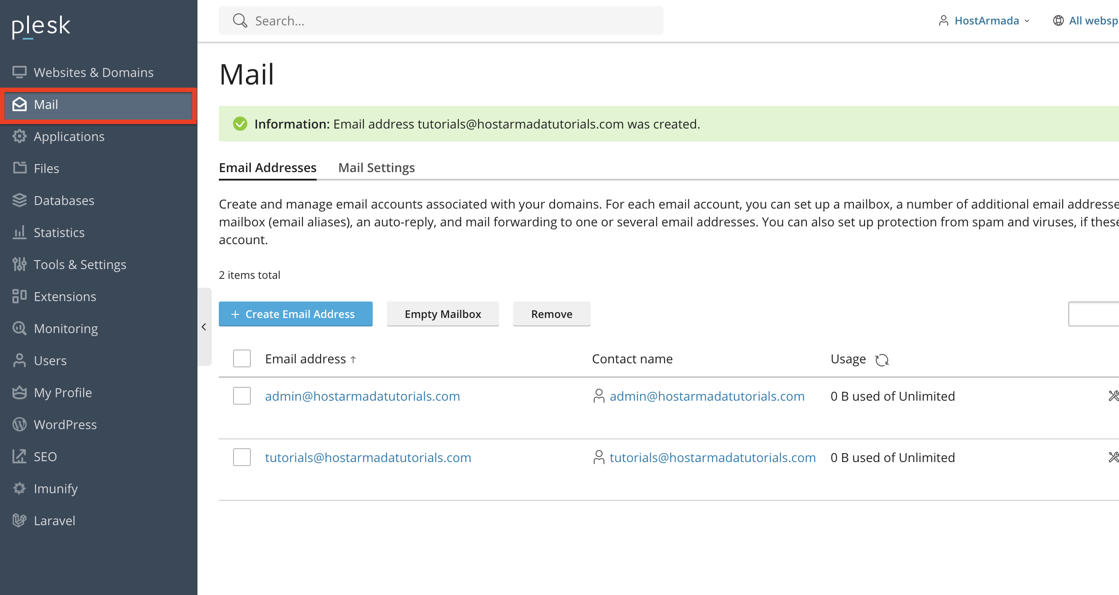Open the Applications menu item

[99, 136]
